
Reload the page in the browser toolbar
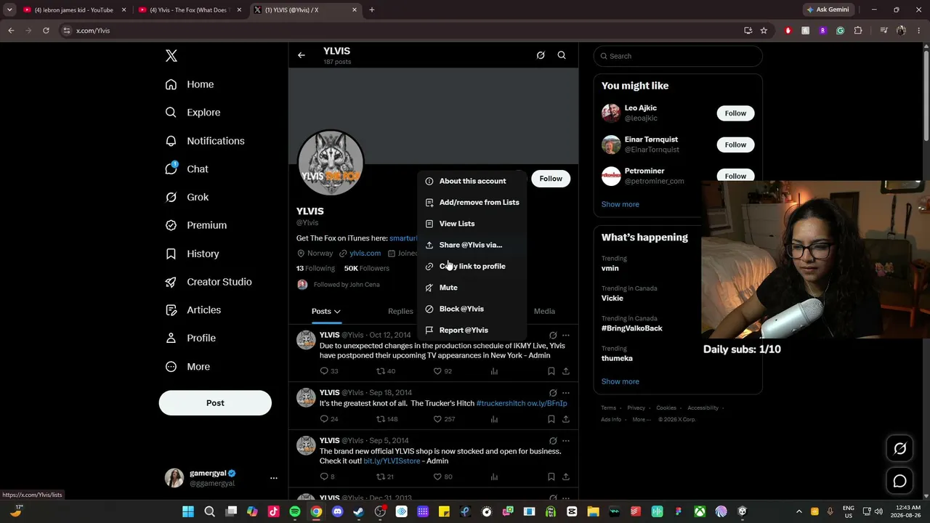tap(46, 31)
